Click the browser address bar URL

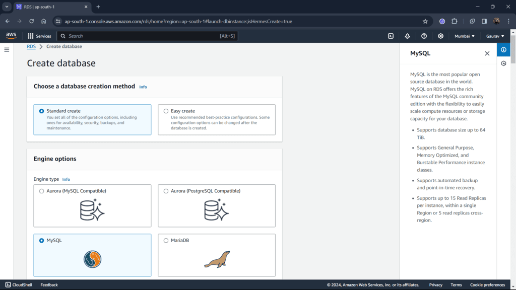coord(178,21)
